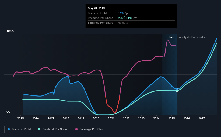Click the May 09 2025 tooltip date
Screen dimensions: 221x137
96,8
